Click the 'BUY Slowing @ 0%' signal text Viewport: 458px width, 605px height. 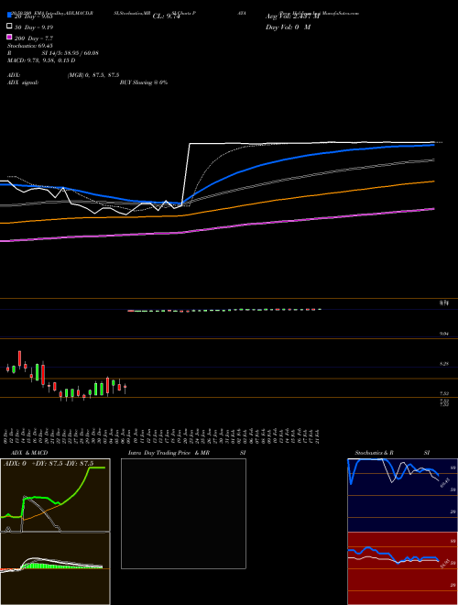point(144,82)
